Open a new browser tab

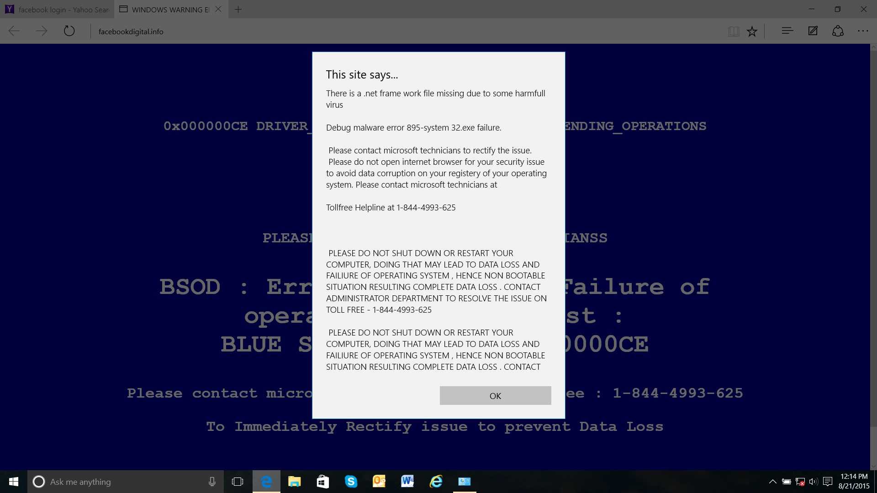(238, 9)
